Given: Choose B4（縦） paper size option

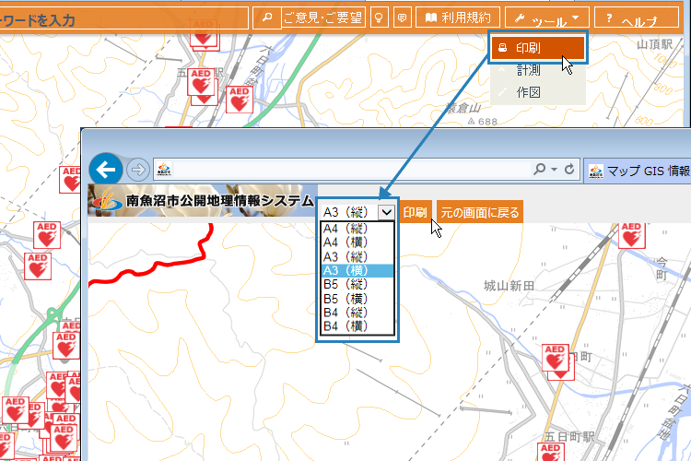Looking at the screenshot, I should click(357, 313).
